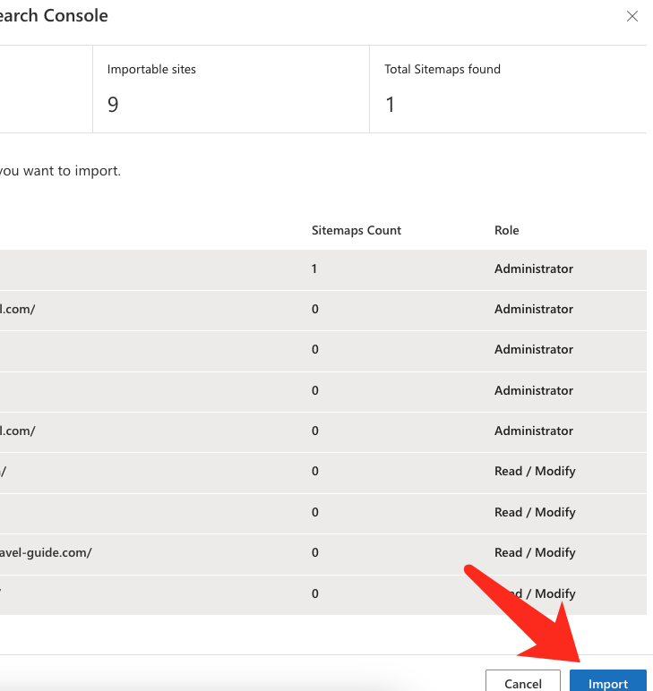Click the Role column header
This screenshot has width=653, height=691.
pyautogui.click(x=506, y=230)
